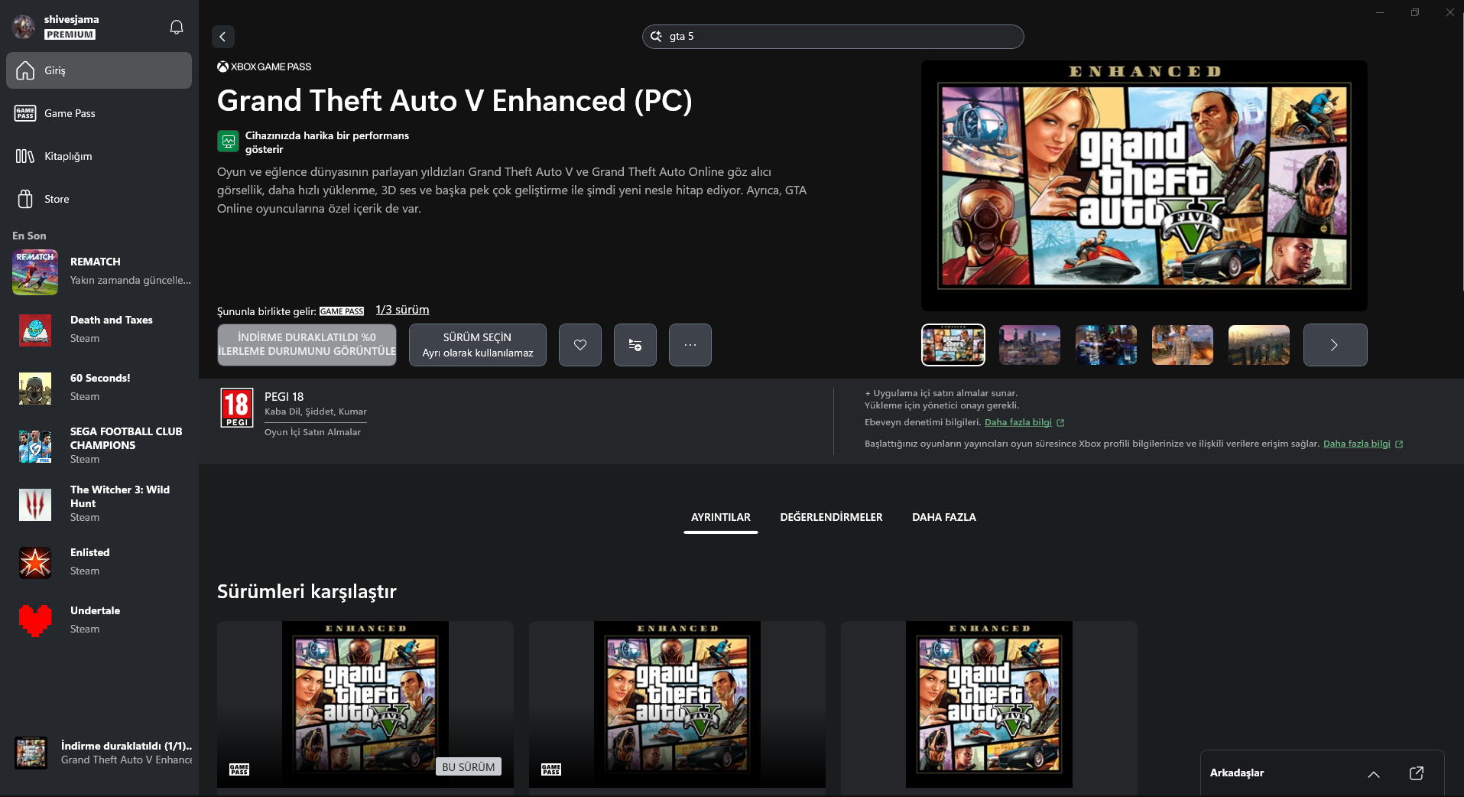Screen dimensions: 1464x797
Task: Click the PREMIUM badge under username
Action: tap(70, 34)
